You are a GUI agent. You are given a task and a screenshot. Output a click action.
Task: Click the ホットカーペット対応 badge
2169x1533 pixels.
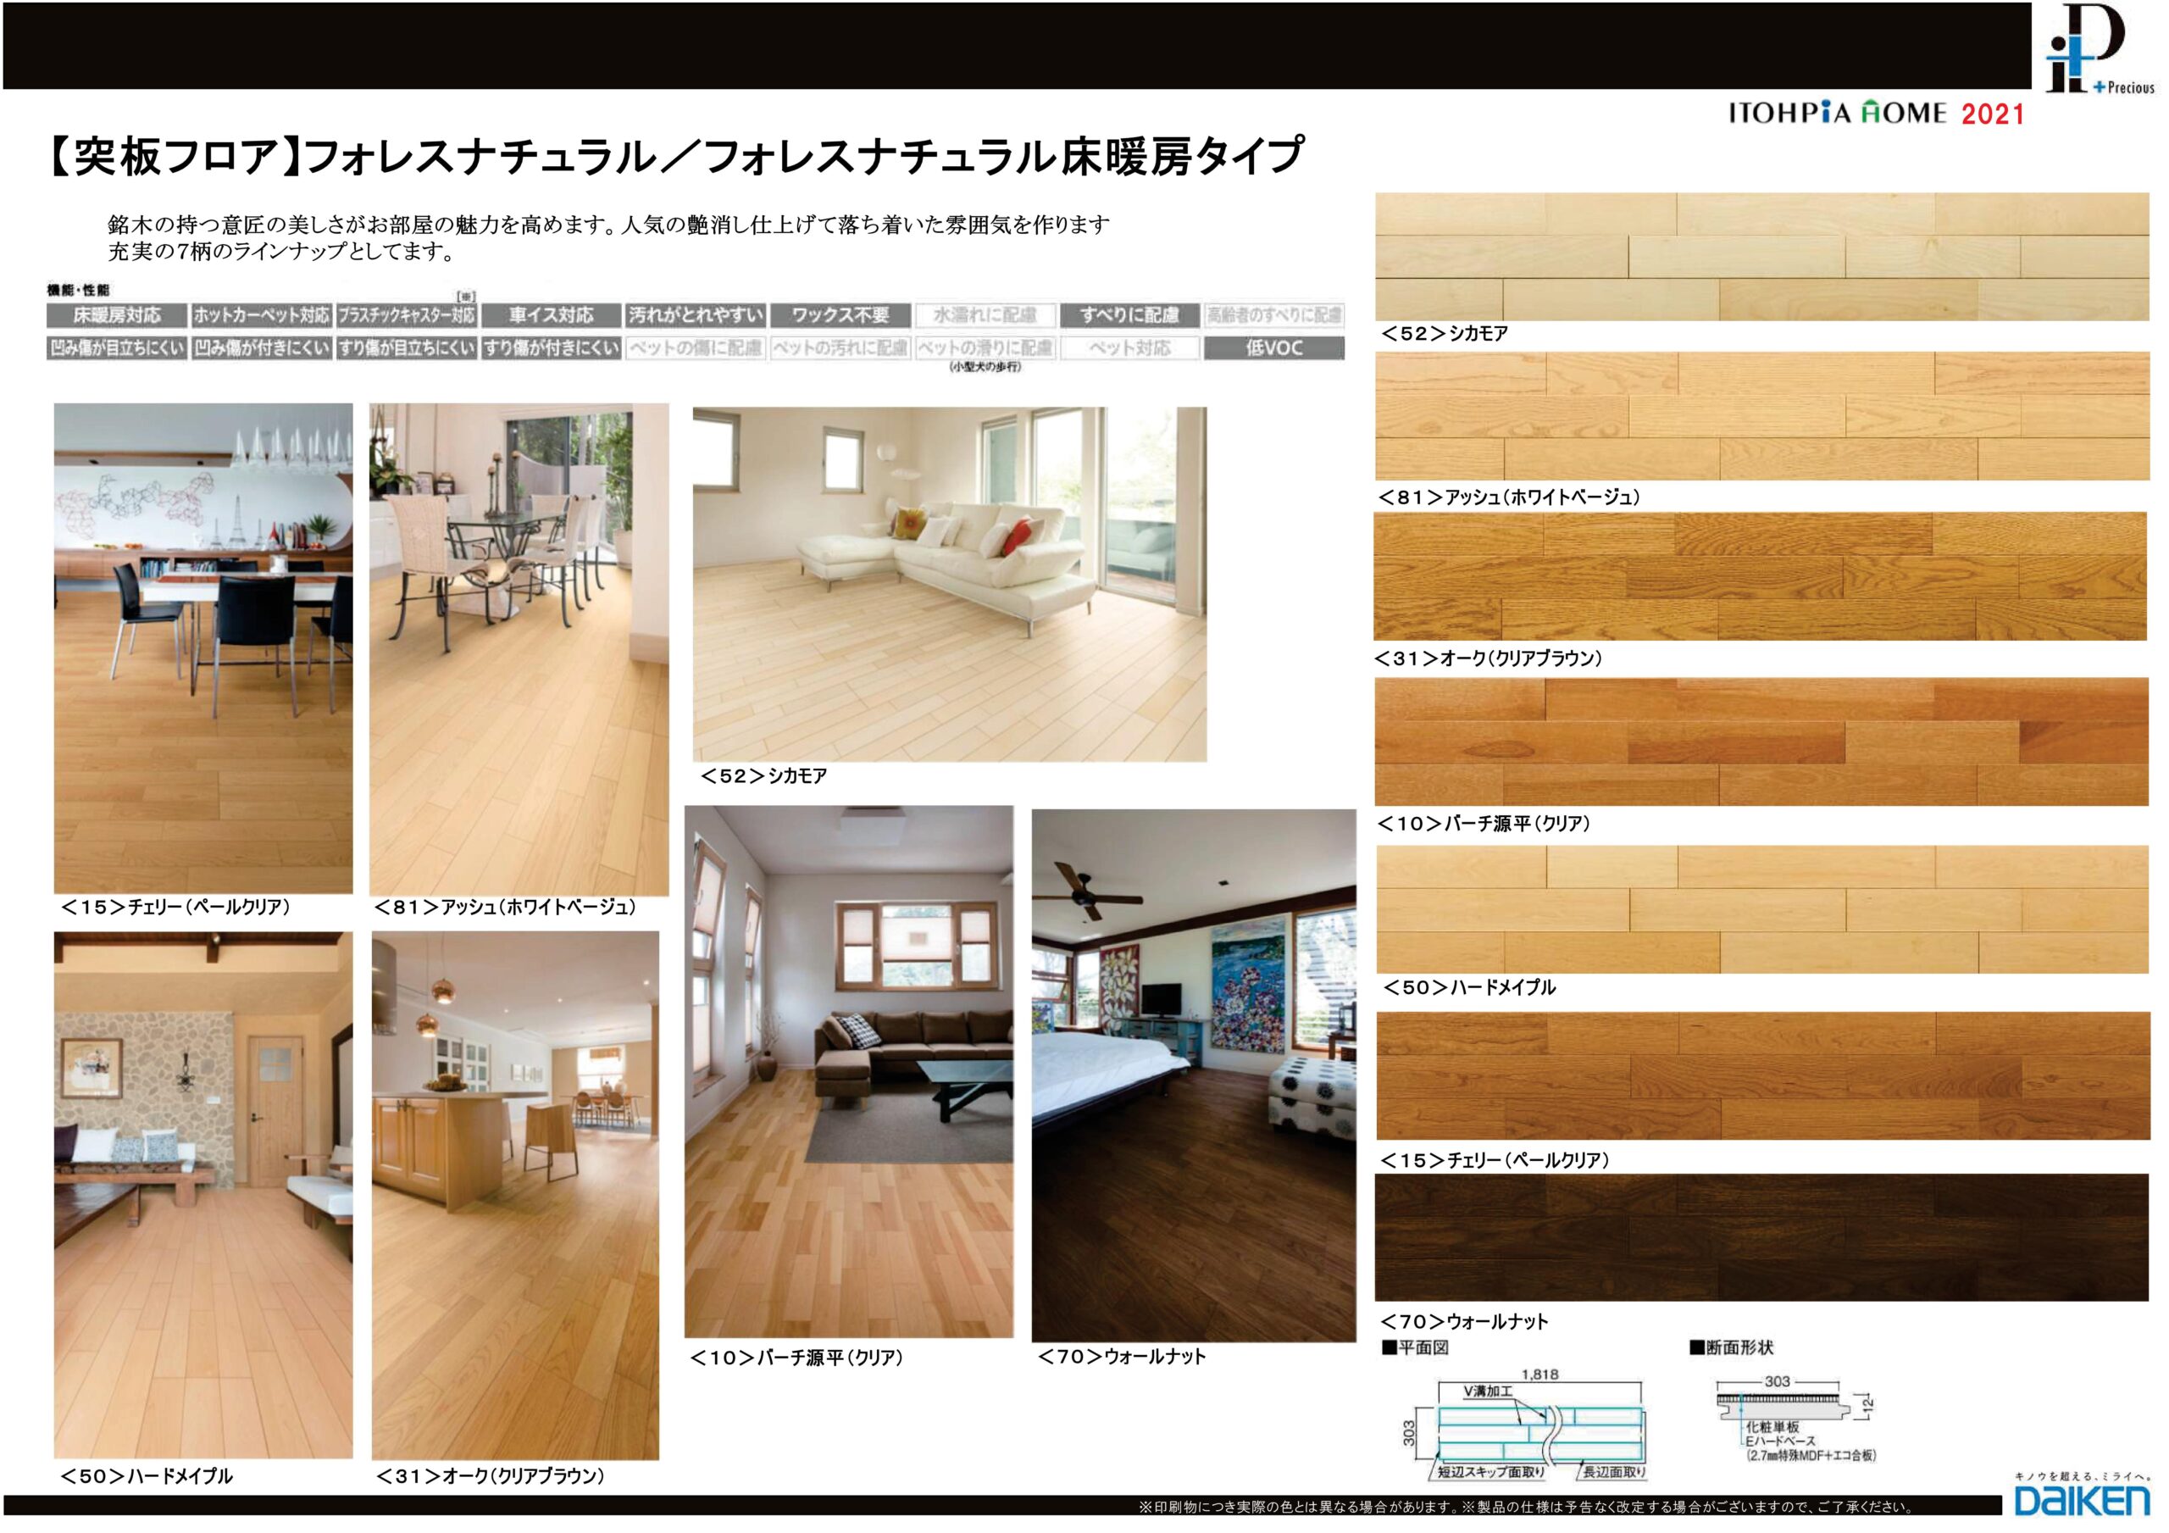[x=262, y=316]
